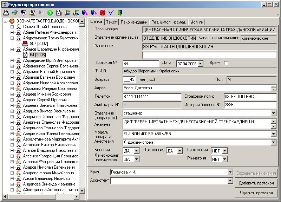Expand the Анестезия dropdown list
281x202 pixels.
(274, 143)
